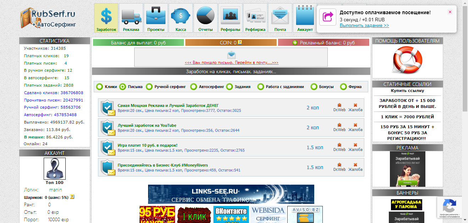Click the Баланс для выплат bar
The height and width of the screenshot is (223, 468).
[x=138, y=43]
